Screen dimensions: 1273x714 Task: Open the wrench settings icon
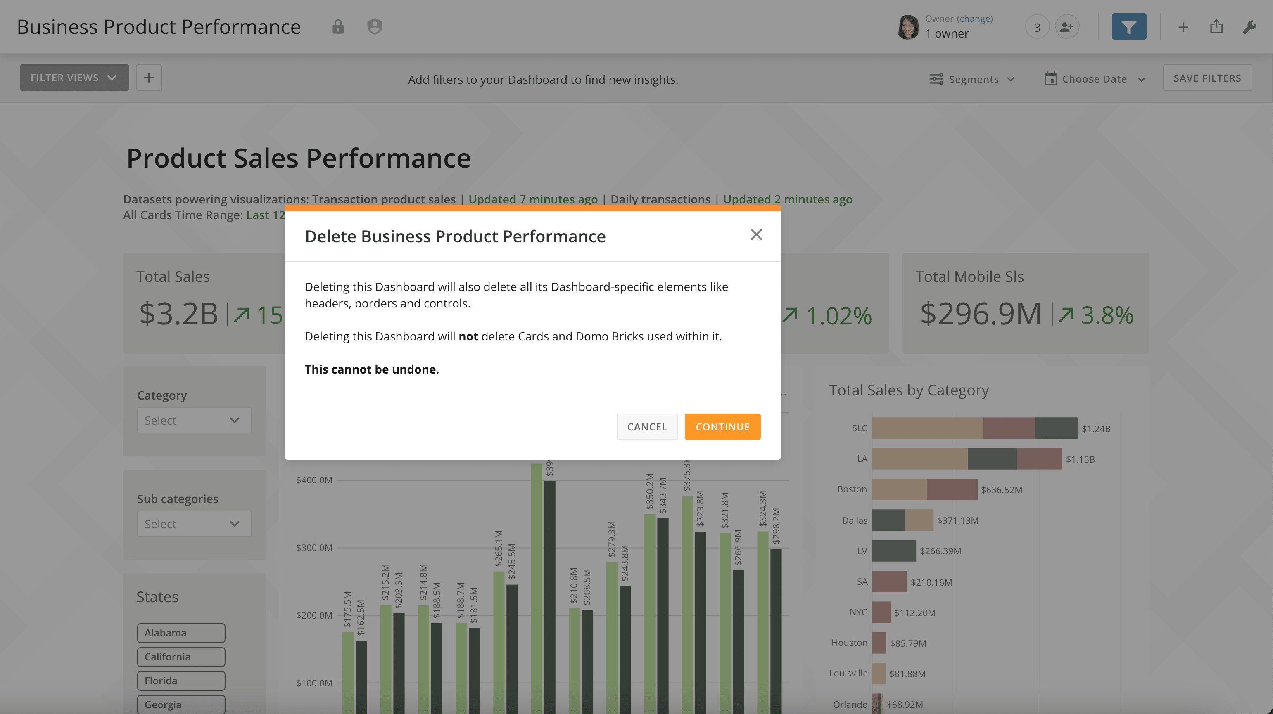pos(1250,27)
